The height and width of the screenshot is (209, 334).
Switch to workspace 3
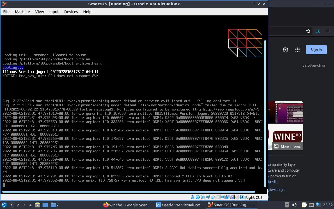coord(24,205)
